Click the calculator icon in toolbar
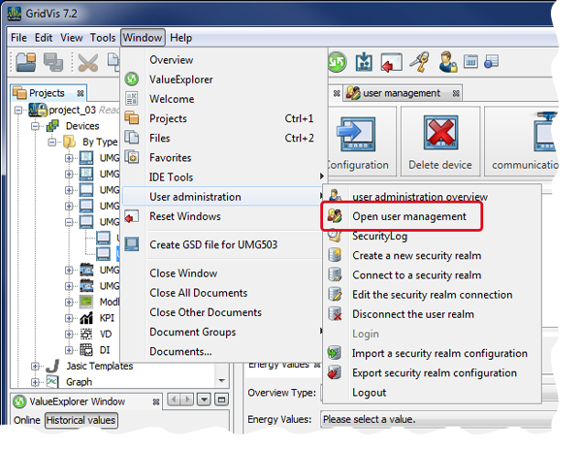Screen dimensions: 582x449 (470, 63)
